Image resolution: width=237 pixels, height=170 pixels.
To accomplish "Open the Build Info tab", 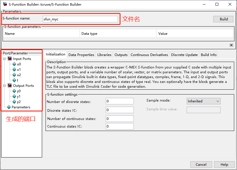I will pyautogui.click(x=209, y=55).
